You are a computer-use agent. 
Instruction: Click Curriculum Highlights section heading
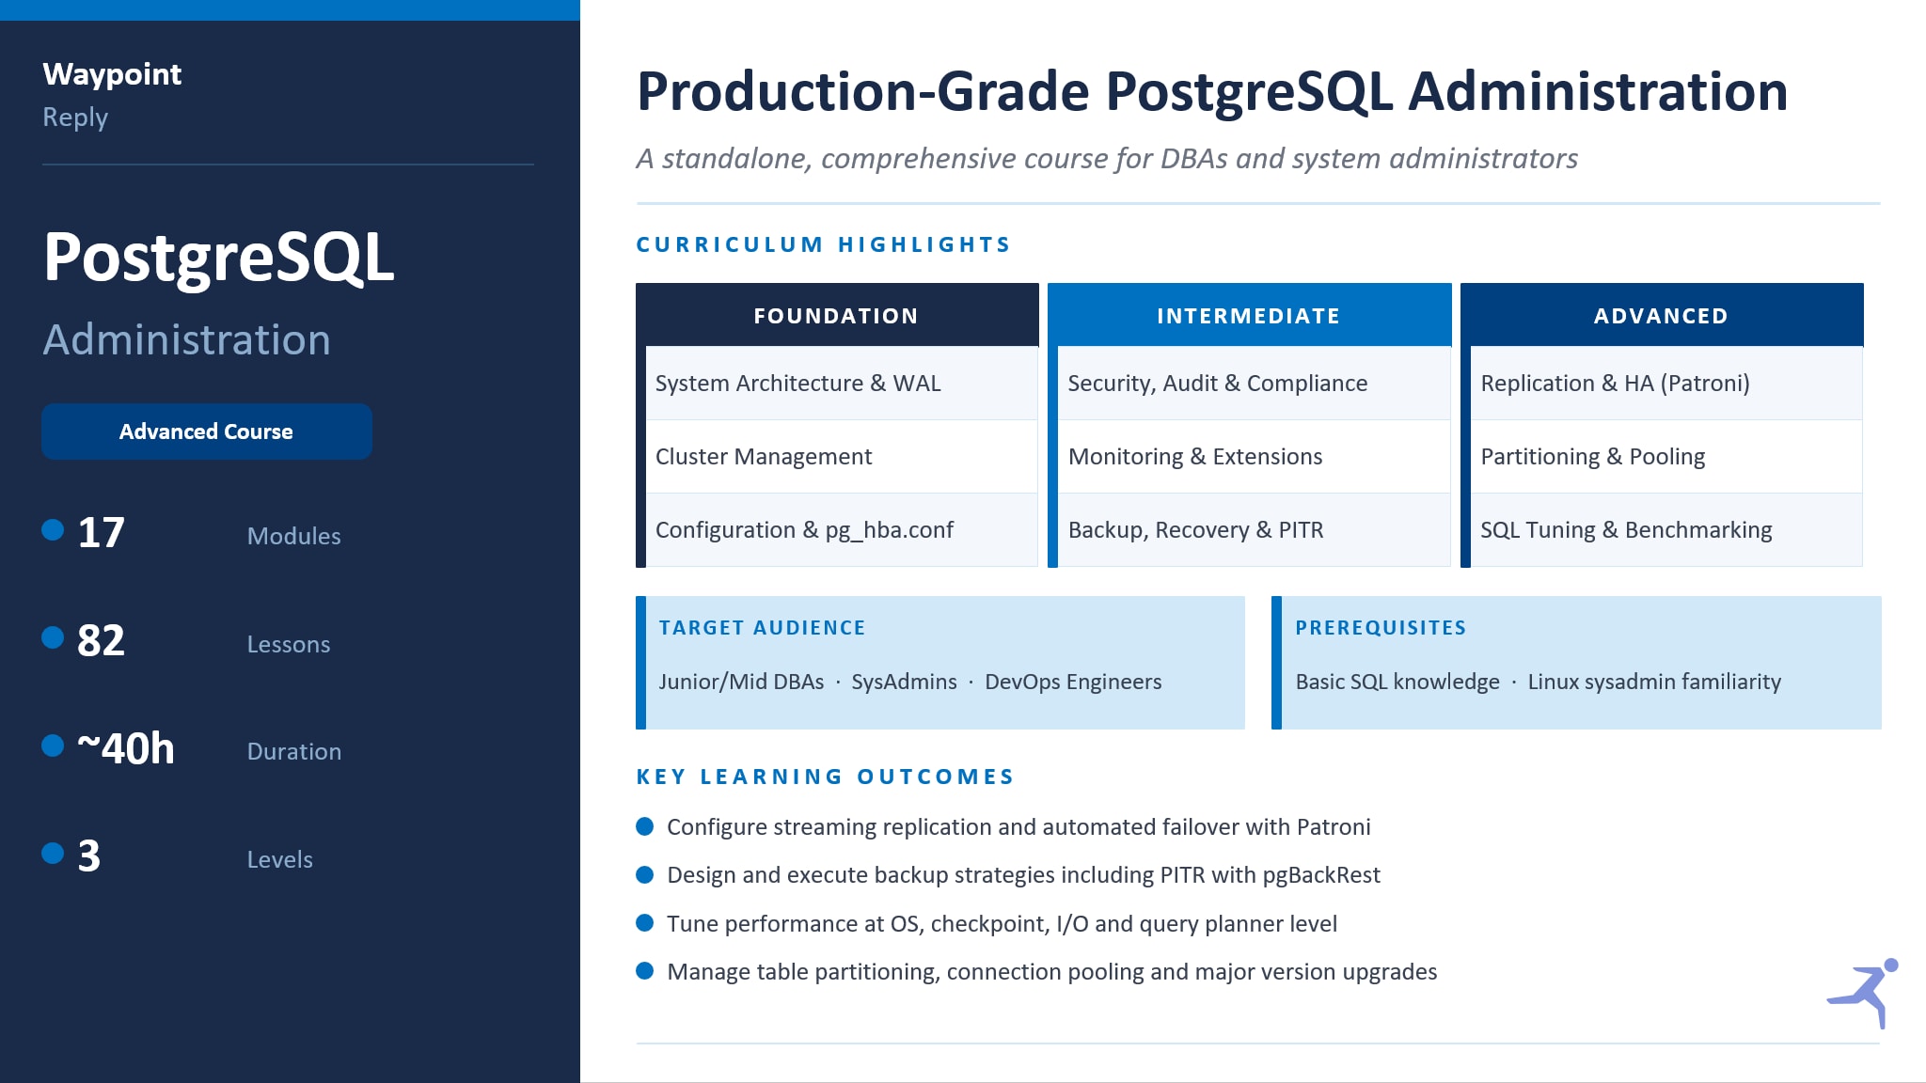click(823, 244)
